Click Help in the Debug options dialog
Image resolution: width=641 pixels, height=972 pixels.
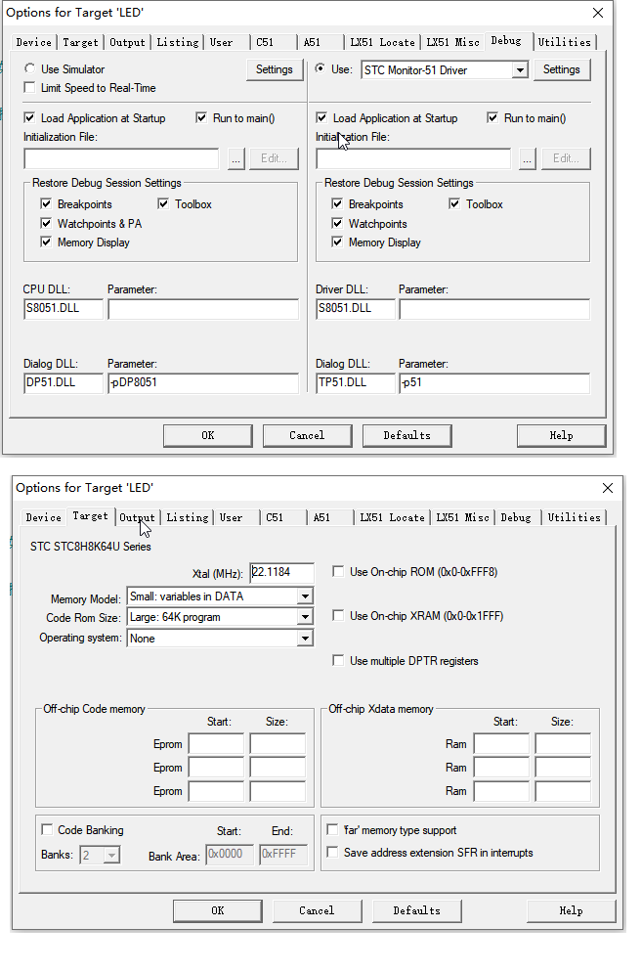561,435
